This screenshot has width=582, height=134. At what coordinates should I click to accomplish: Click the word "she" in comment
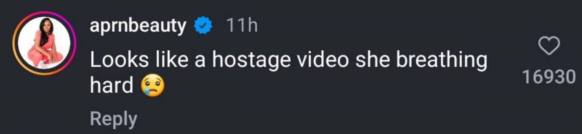tap(372, 59)
